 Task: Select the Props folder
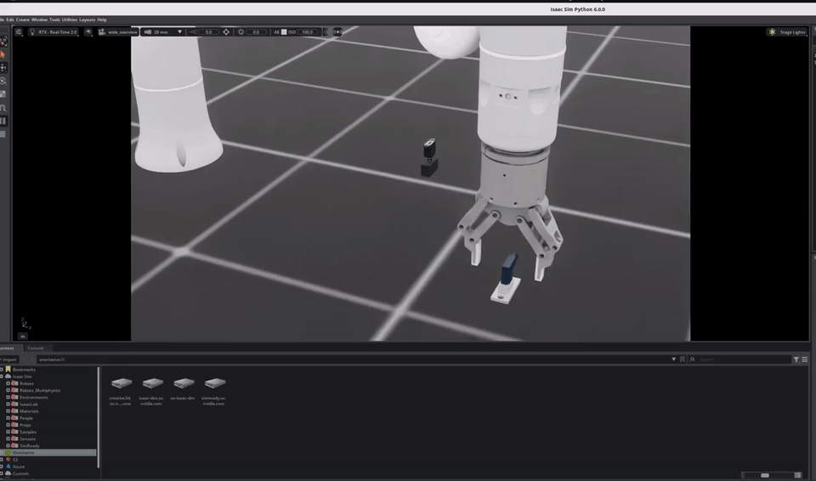tap(25, 425)
